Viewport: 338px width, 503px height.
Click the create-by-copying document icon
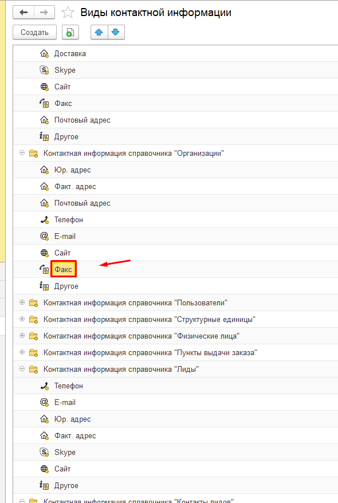pyautogui.click(x=70, y=33)
